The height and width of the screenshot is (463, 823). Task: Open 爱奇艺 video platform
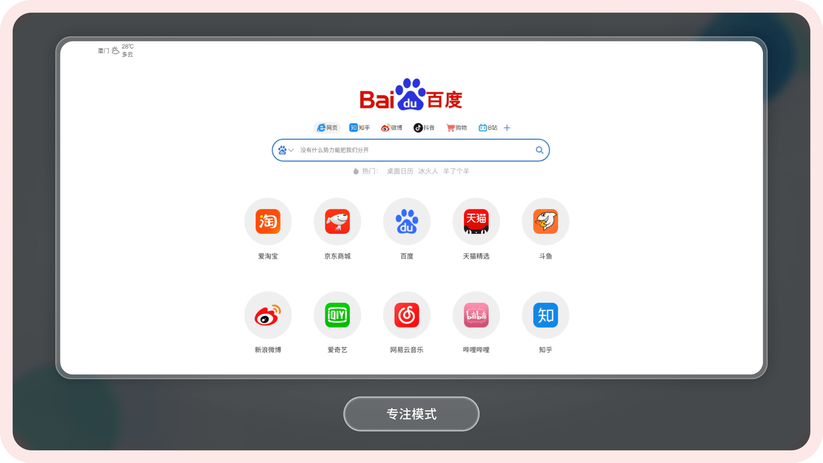click(x=337, y=315)
